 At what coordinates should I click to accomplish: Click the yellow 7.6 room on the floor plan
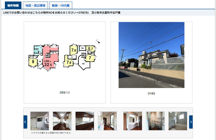tap(74, 50)
